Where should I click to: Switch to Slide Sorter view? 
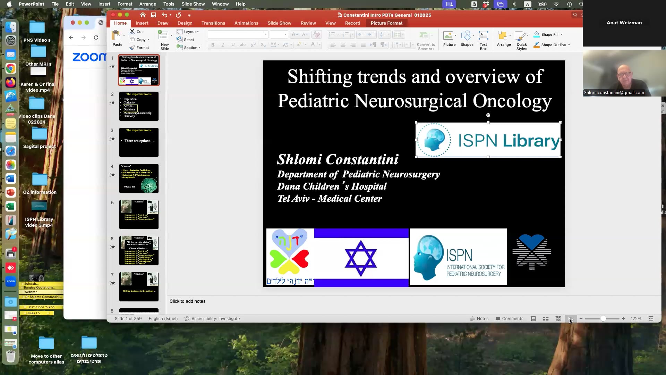[x=546, y=319]
